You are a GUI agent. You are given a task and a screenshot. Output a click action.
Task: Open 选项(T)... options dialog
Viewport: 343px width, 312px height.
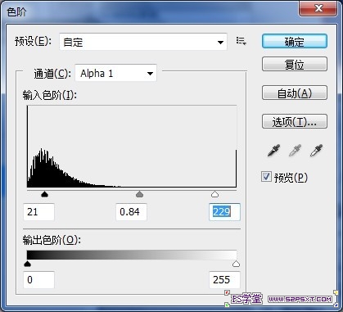pos(295,121)
